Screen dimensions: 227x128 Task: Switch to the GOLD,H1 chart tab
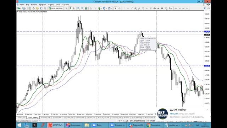21,118
